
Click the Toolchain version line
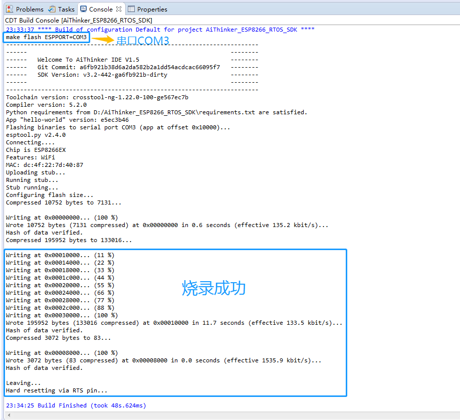tap(97, 97)
